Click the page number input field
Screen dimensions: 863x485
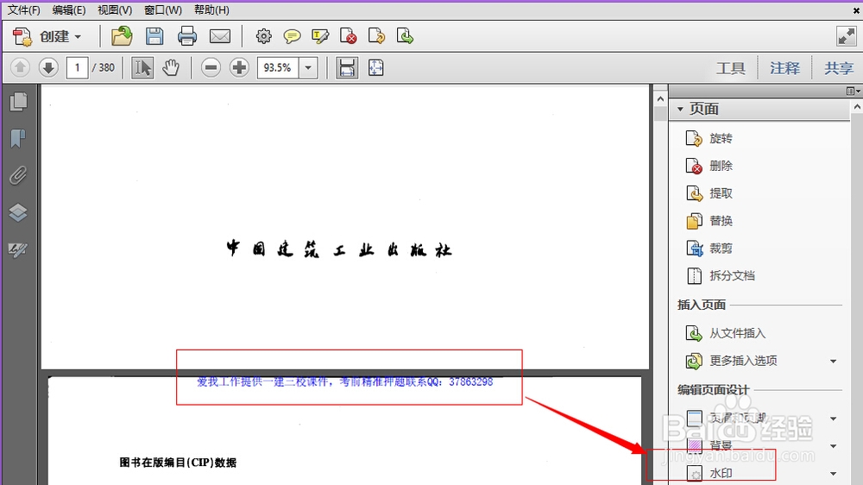(x=77, y=67)
